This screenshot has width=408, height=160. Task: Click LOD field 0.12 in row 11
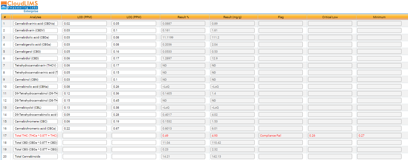85,94
